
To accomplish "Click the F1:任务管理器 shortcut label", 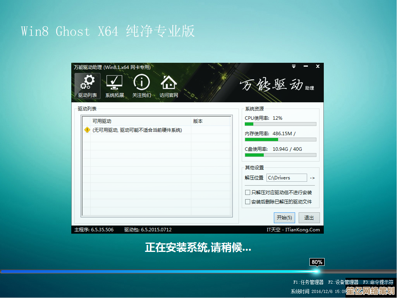I will point(308,282).
